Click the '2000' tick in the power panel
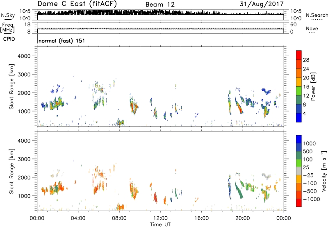 [x=24, y=93]
